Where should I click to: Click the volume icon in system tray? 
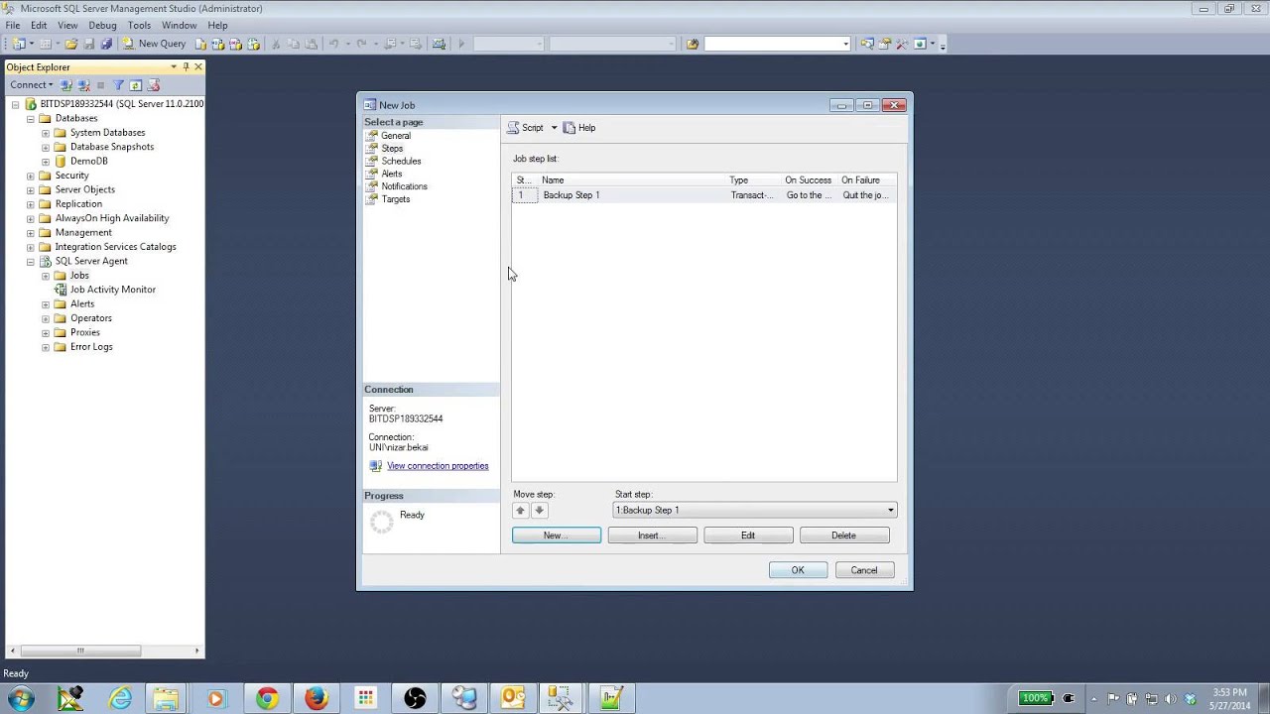coord(1171,698)
